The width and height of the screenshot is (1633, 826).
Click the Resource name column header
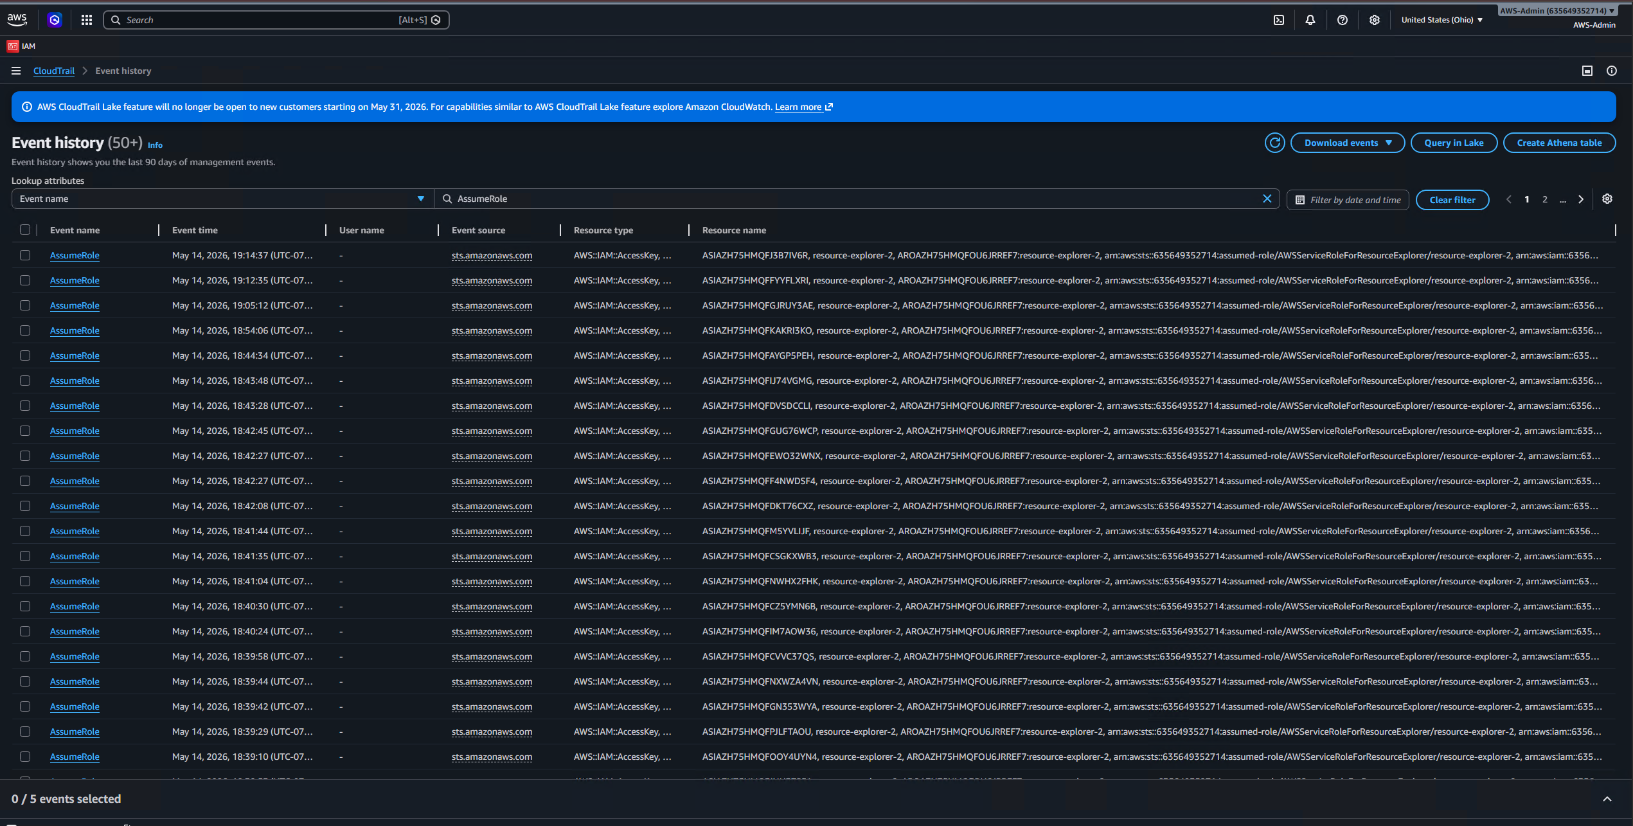click(x=734, y=230)
